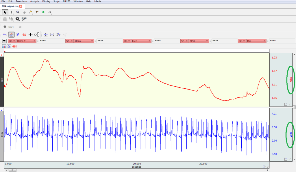Click the Delta T measurement result field
The width and height of the screenshot is (296, 172).
[52, 41]
